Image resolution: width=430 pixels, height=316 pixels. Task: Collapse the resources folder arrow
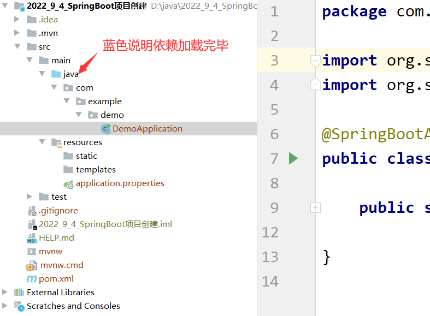point(42,142)
